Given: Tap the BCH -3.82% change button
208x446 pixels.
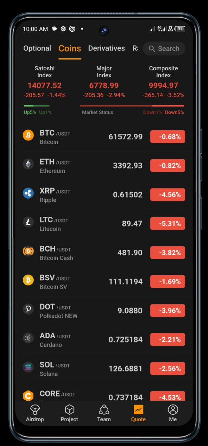Looking at the screenshot, I should 168,252.
